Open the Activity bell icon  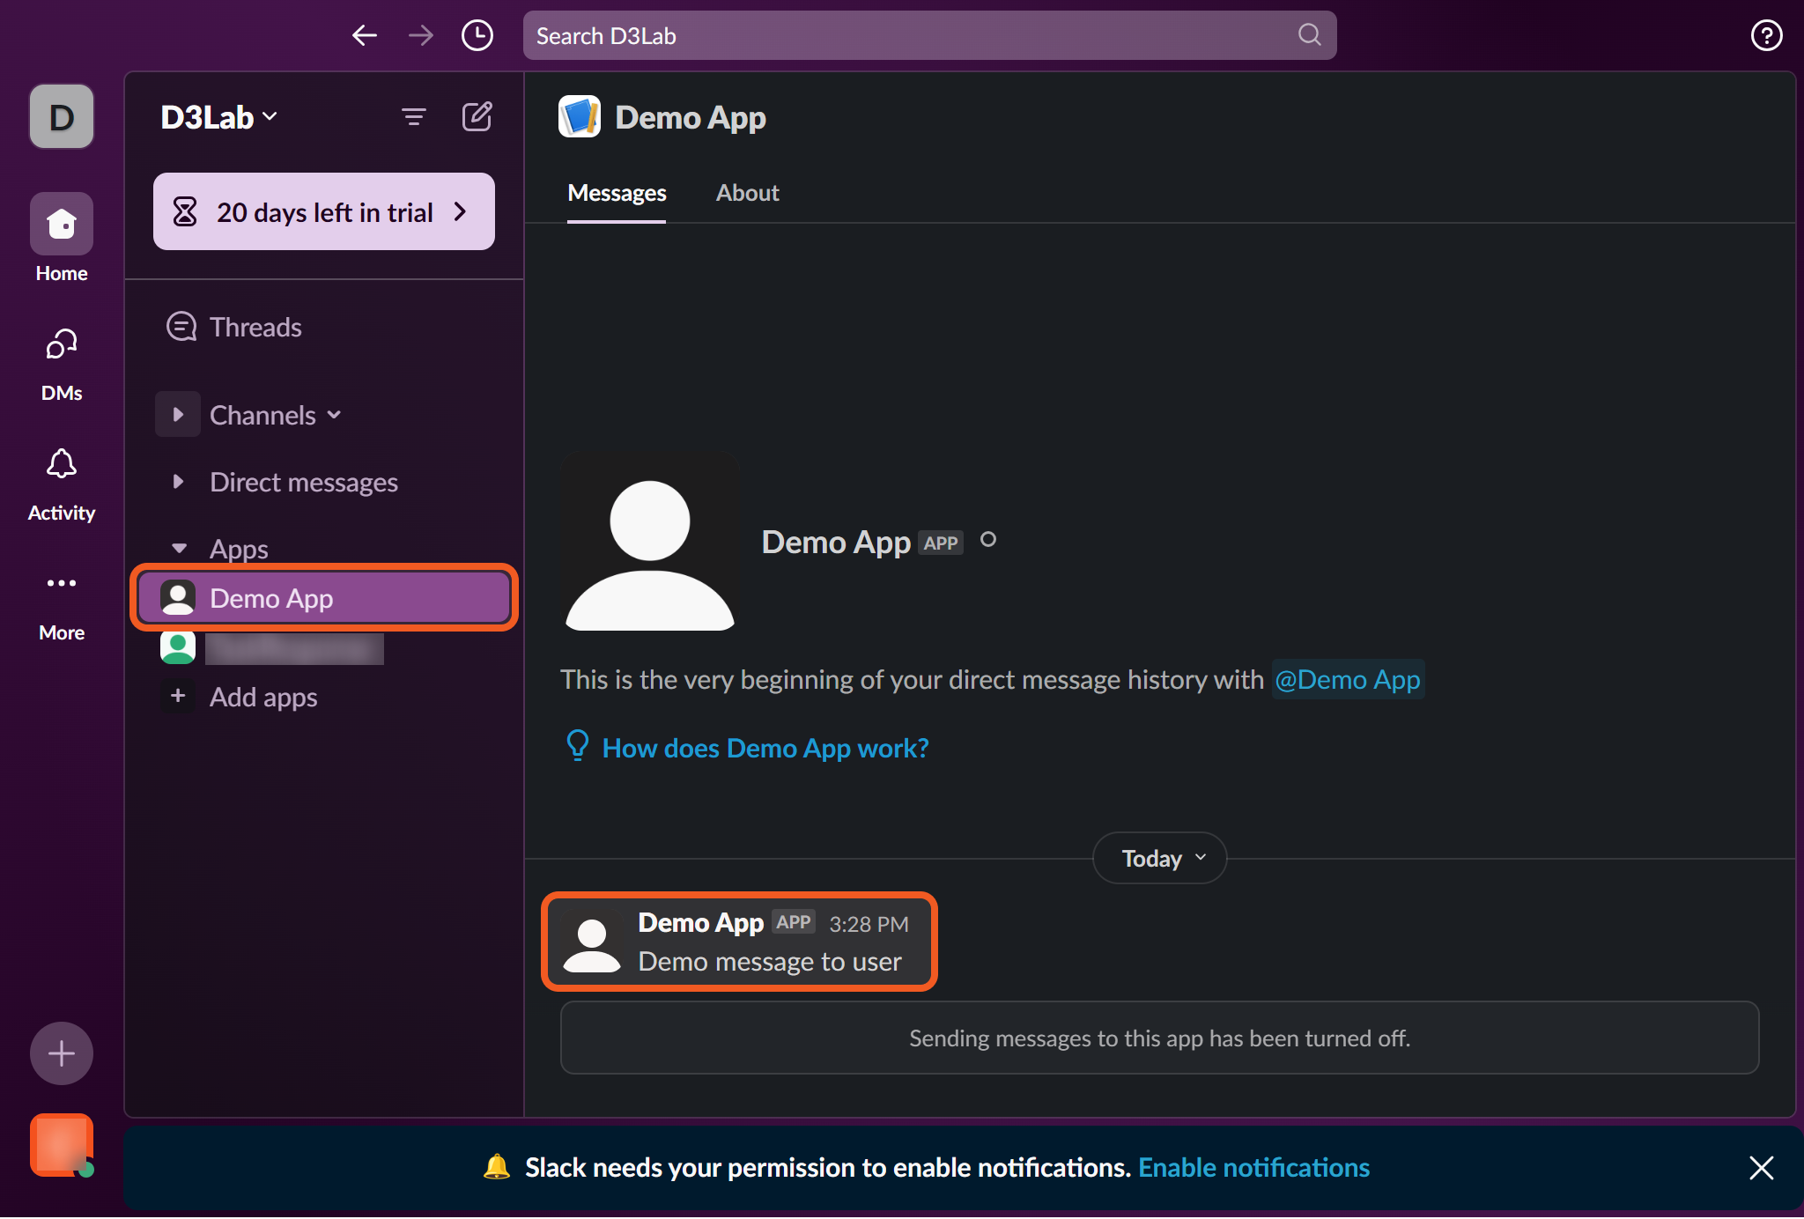click(61, 464)
